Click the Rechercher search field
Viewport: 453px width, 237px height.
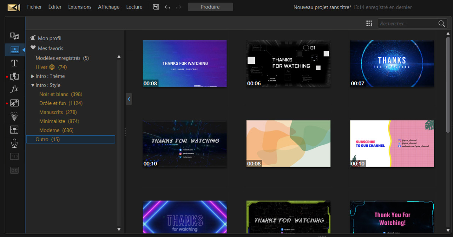407,23
